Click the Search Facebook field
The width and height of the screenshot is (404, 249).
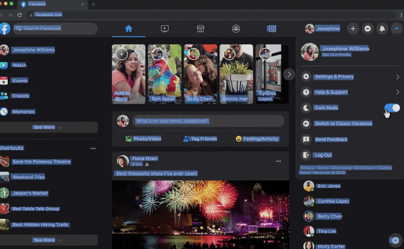55,28
